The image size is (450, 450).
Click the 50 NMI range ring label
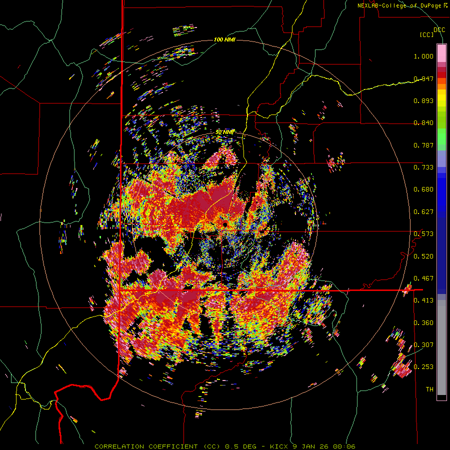pos(224,132)
